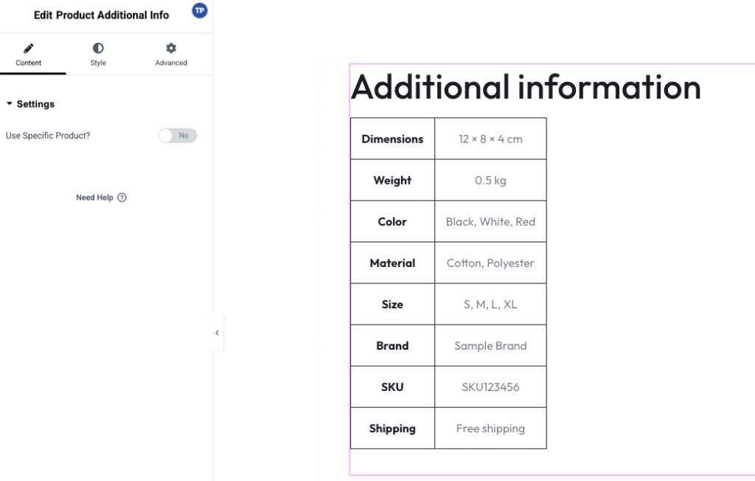Click the Dimensions table cell
This screenshot has height=481, width=755.
pos(392,139)
